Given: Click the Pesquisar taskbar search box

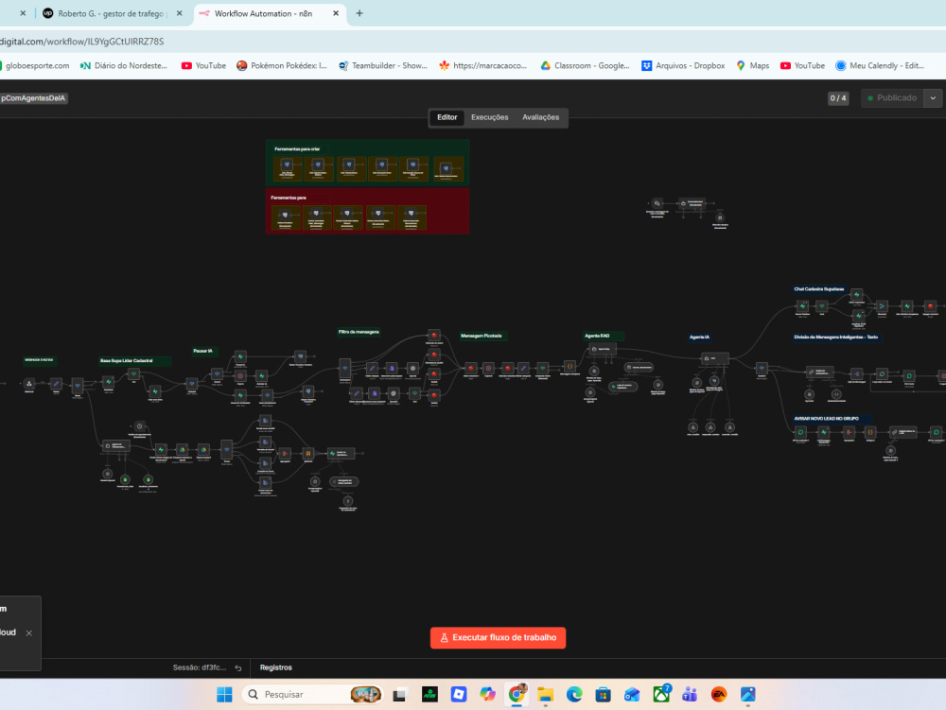Looking at the screenshot, I should tap(312, 694).
